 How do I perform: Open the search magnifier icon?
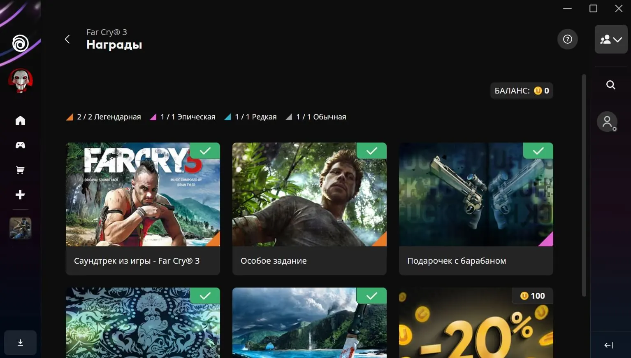(611, 85)
